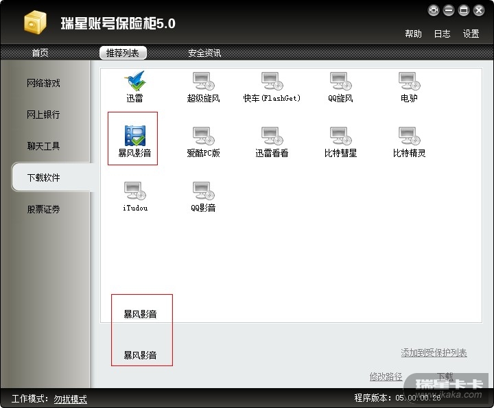Choose the 网上银行 category
Viewport: 494px width, 408px height.
pyautogui.click(x=43, y=115)
